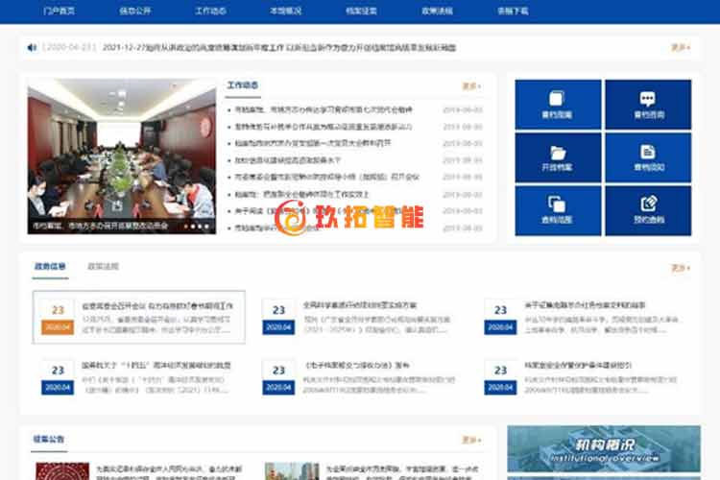Click the document icon on 查档须知 tile
The width and height of the screenshot is (720, 480).
coord(647,151)
